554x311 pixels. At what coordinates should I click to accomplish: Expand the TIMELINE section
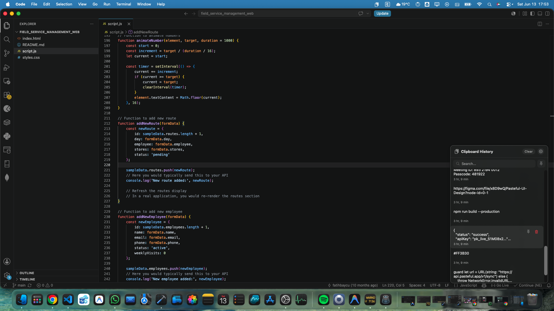pos(56,279)
